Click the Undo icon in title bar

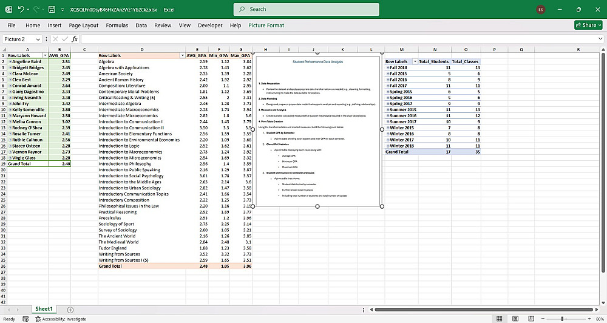pyautogui.click(x=21, y=10)
